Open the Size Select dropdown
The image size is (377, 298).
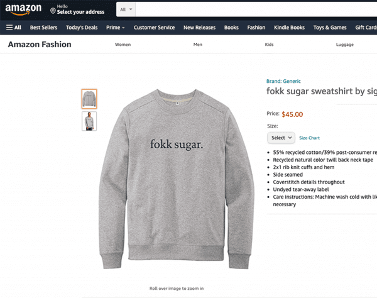[x=281, y=138]
